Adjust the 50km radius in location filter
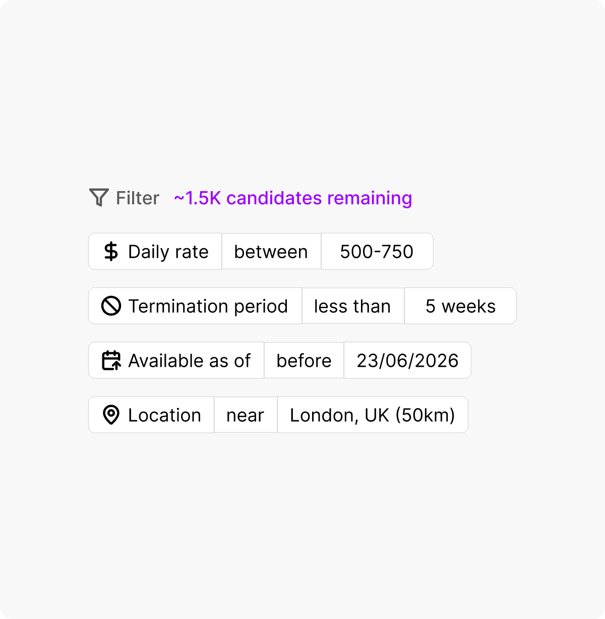 (431, 415)
